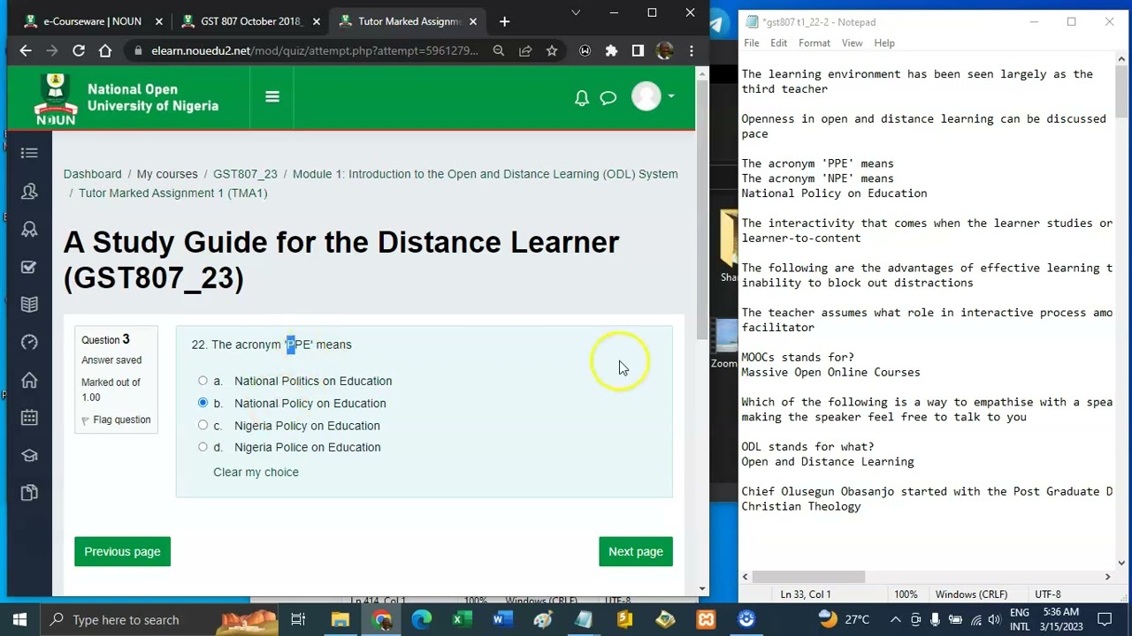Switch to the GST 807 October 2018 tab
This screenshot has height=636, width=1132.
[x=251, y=21]
